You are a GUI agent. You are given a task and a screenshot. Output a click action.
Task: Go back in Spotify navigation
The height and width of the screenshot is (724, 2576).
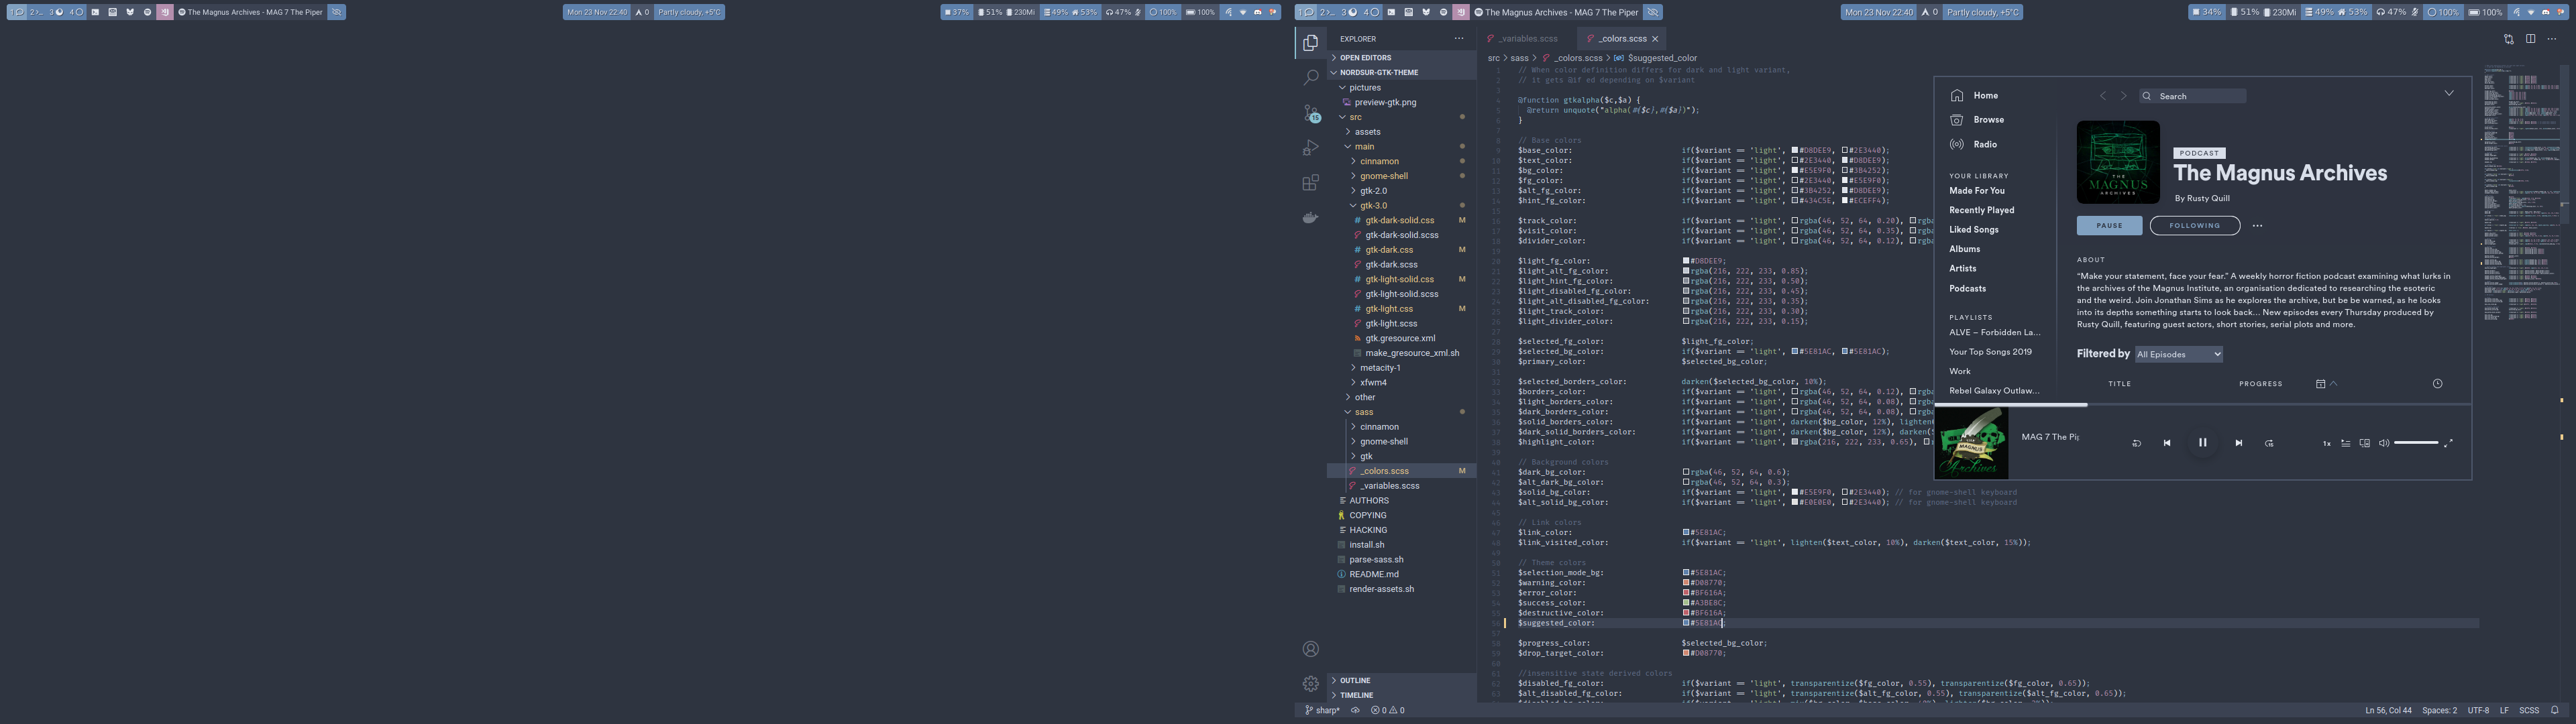click(2102, 96)
